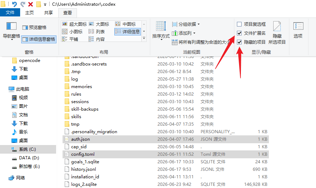Expand the layout gallery more options arrow
The image size is (316, 188).
tap(144, 38)
